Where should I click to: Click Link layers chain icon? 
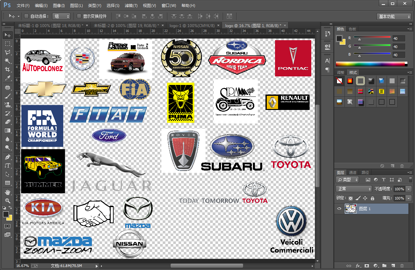coord(349,266)
